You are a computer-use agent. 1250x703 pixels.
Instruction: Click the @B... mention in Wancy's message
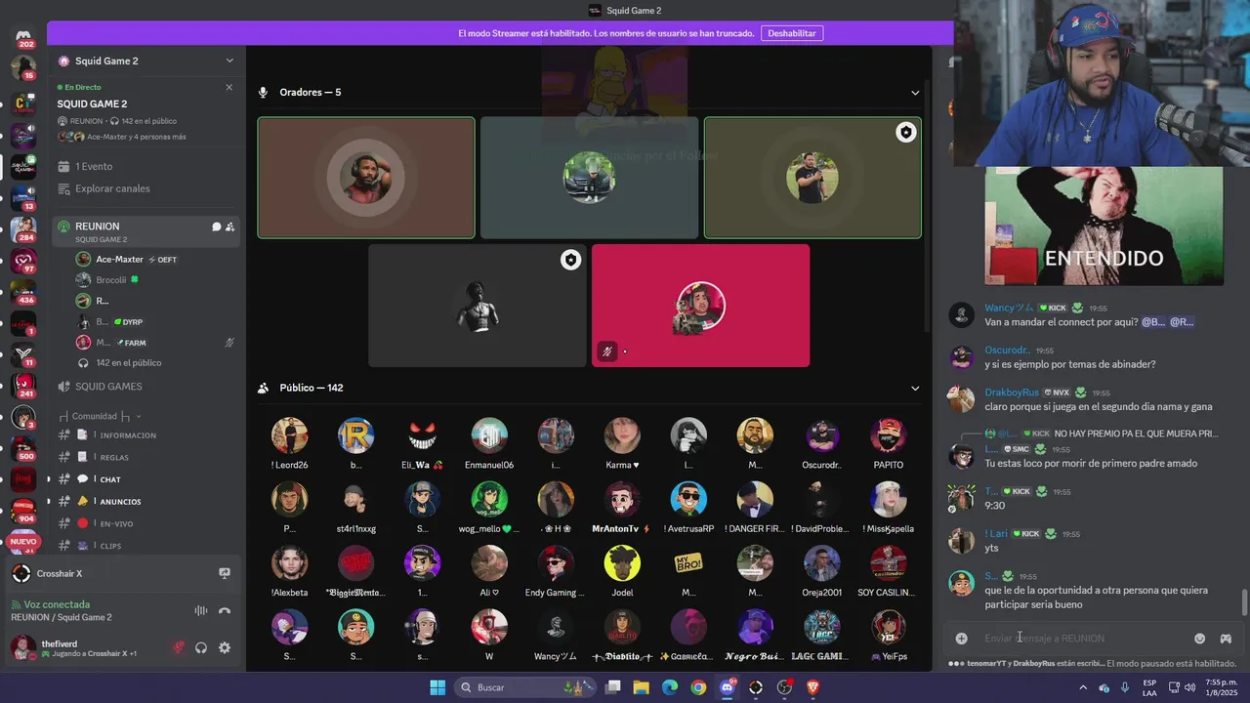point(1153,322)
